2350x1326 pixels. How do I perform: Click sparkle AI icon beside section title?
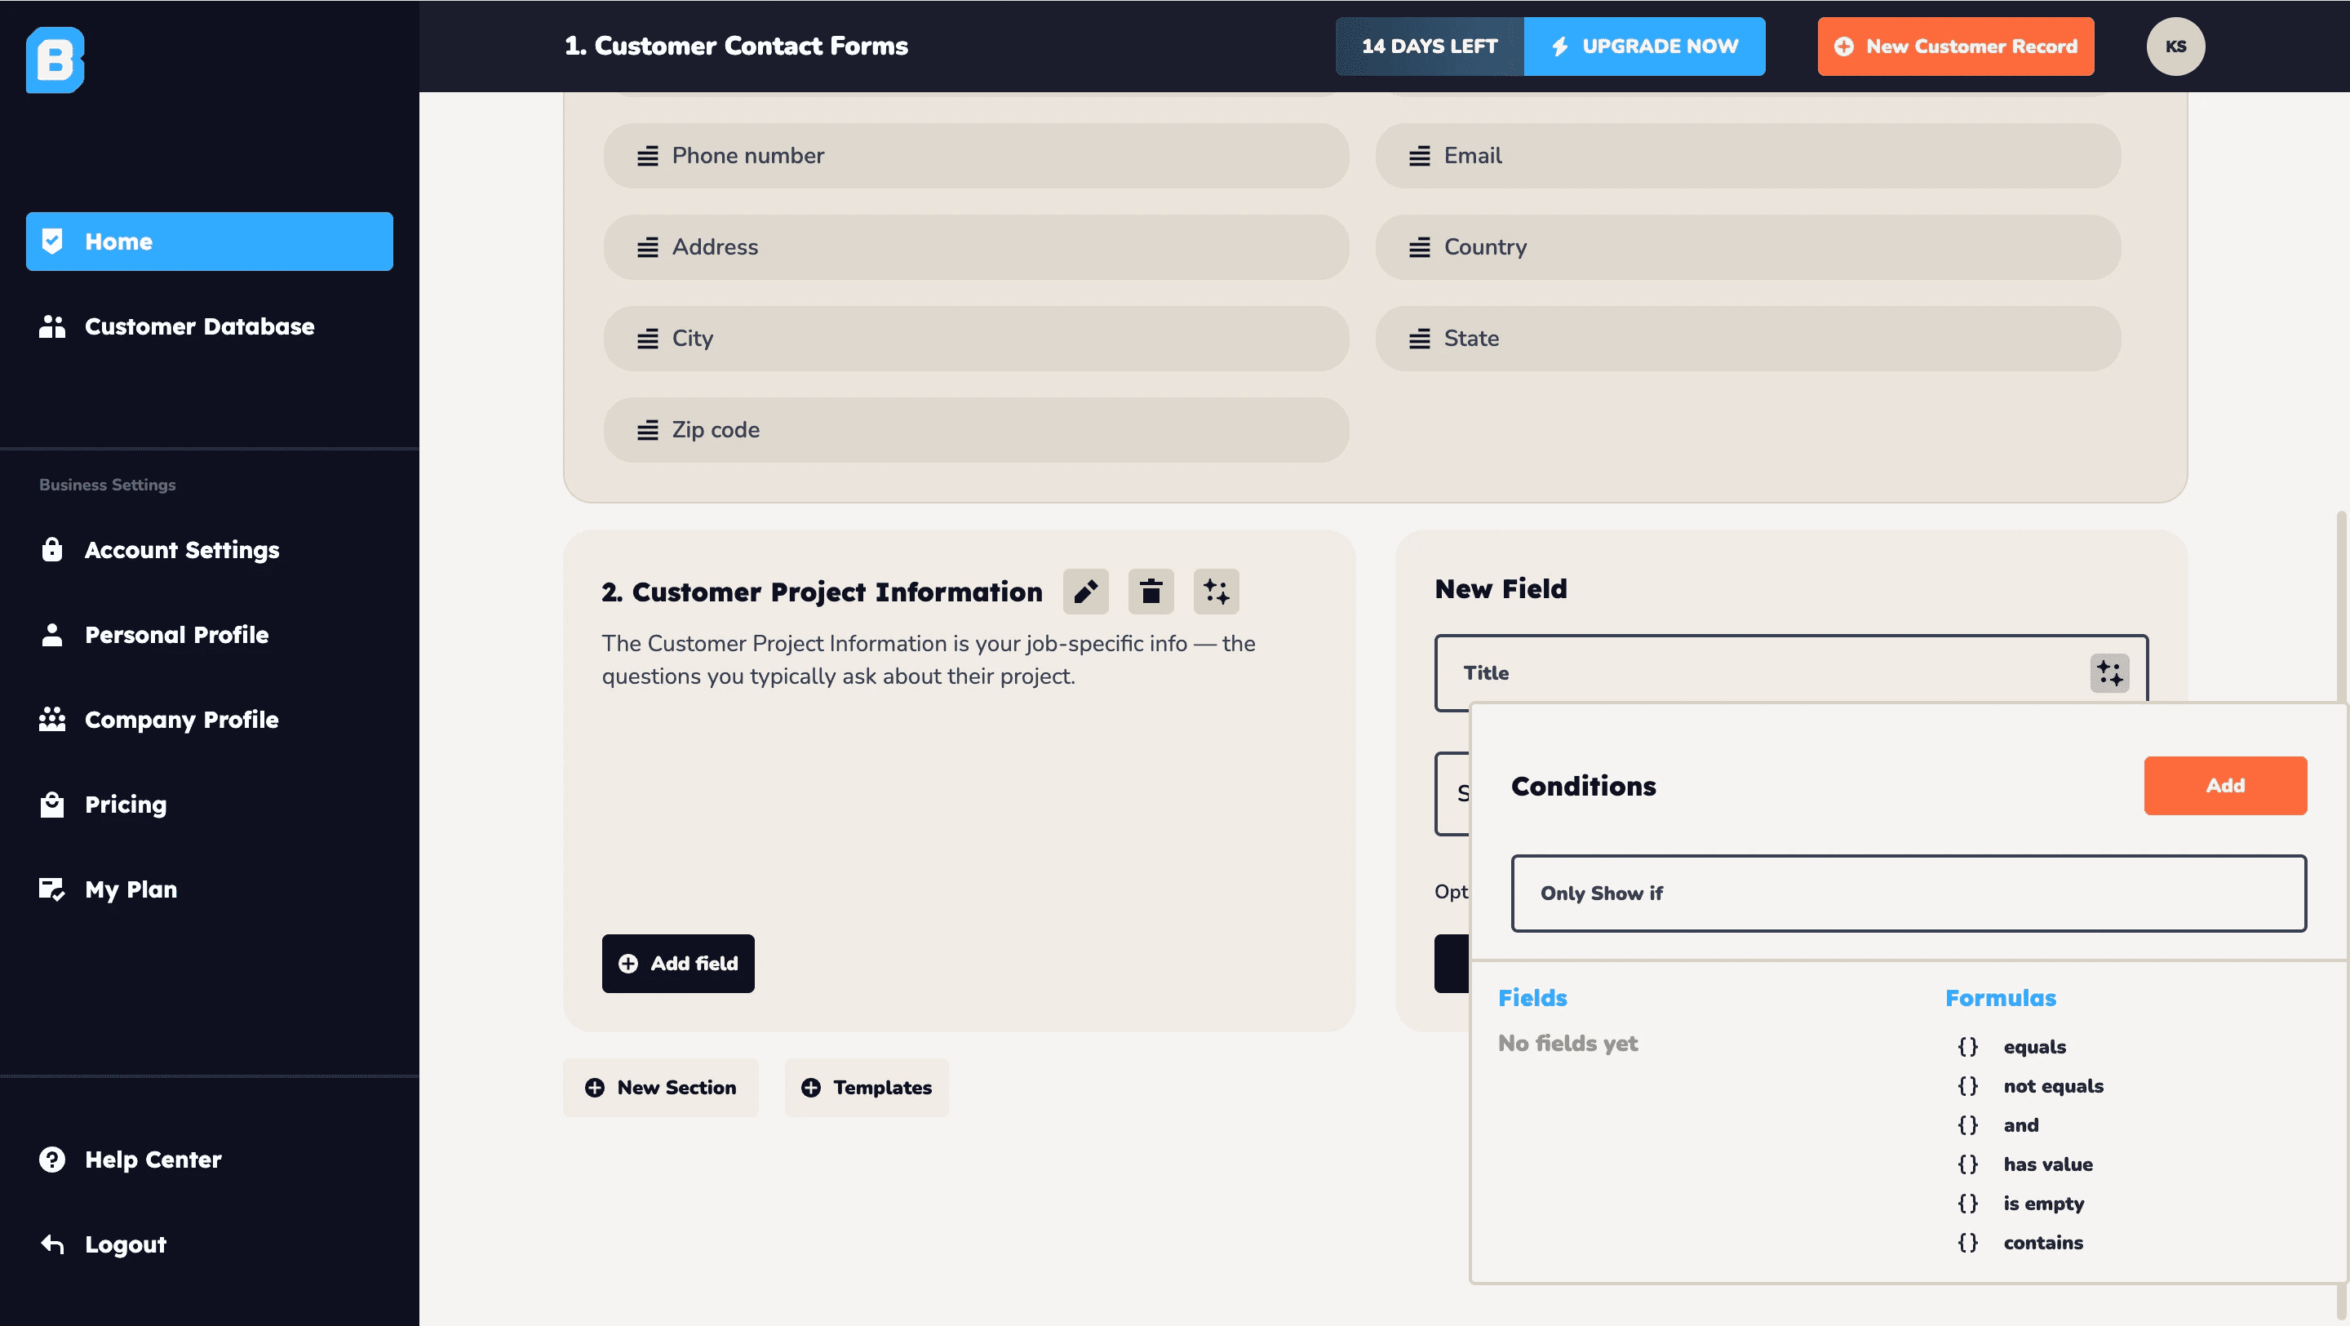[1216, 592]
